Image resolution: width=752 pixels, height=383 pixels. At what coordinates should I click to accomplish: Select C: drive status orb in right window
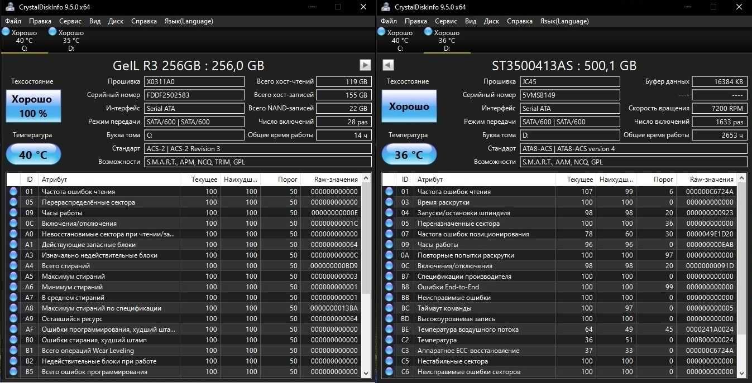(382, 32)
